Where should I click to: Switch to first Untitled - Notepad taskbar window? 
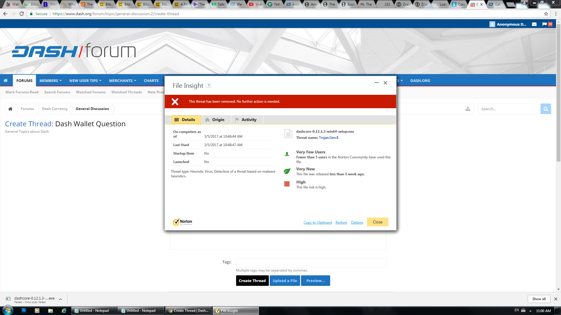94,311
